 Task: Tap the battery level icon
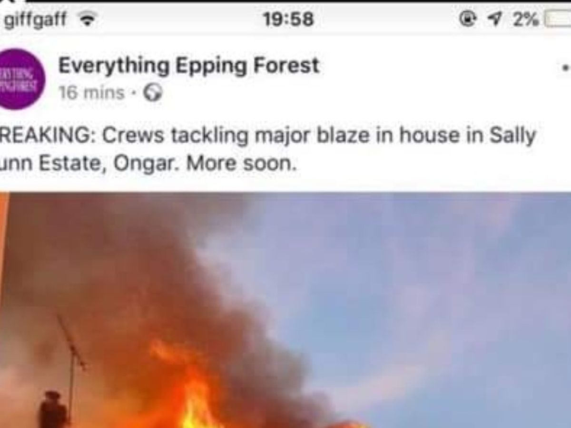(558, 19)
